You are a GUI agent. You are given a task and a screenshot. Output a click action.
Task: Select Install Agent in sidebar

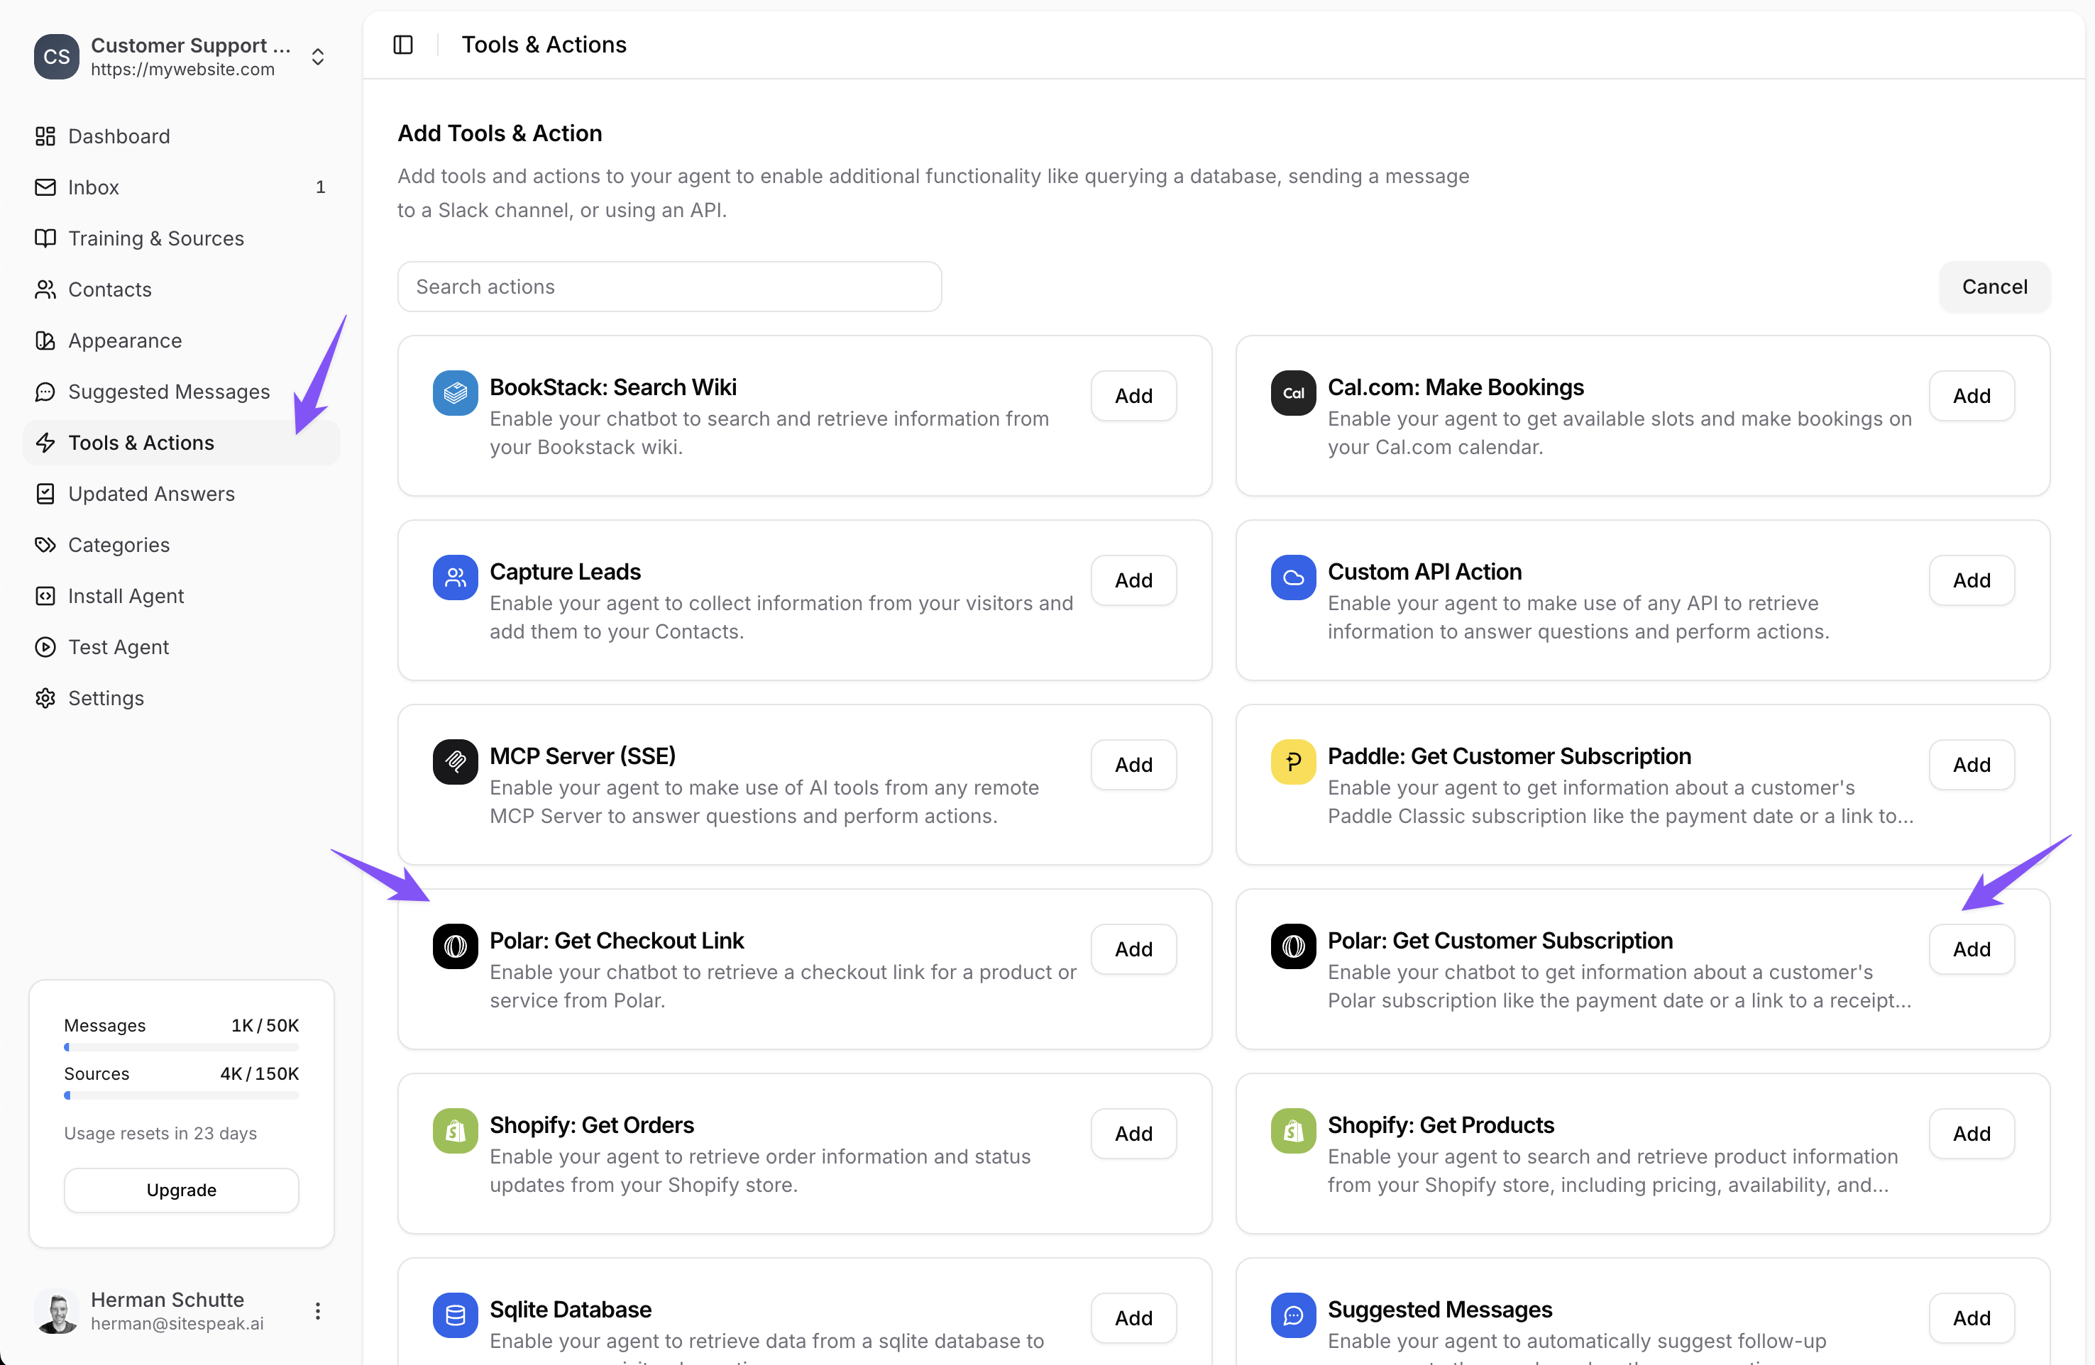pos(126,596)
